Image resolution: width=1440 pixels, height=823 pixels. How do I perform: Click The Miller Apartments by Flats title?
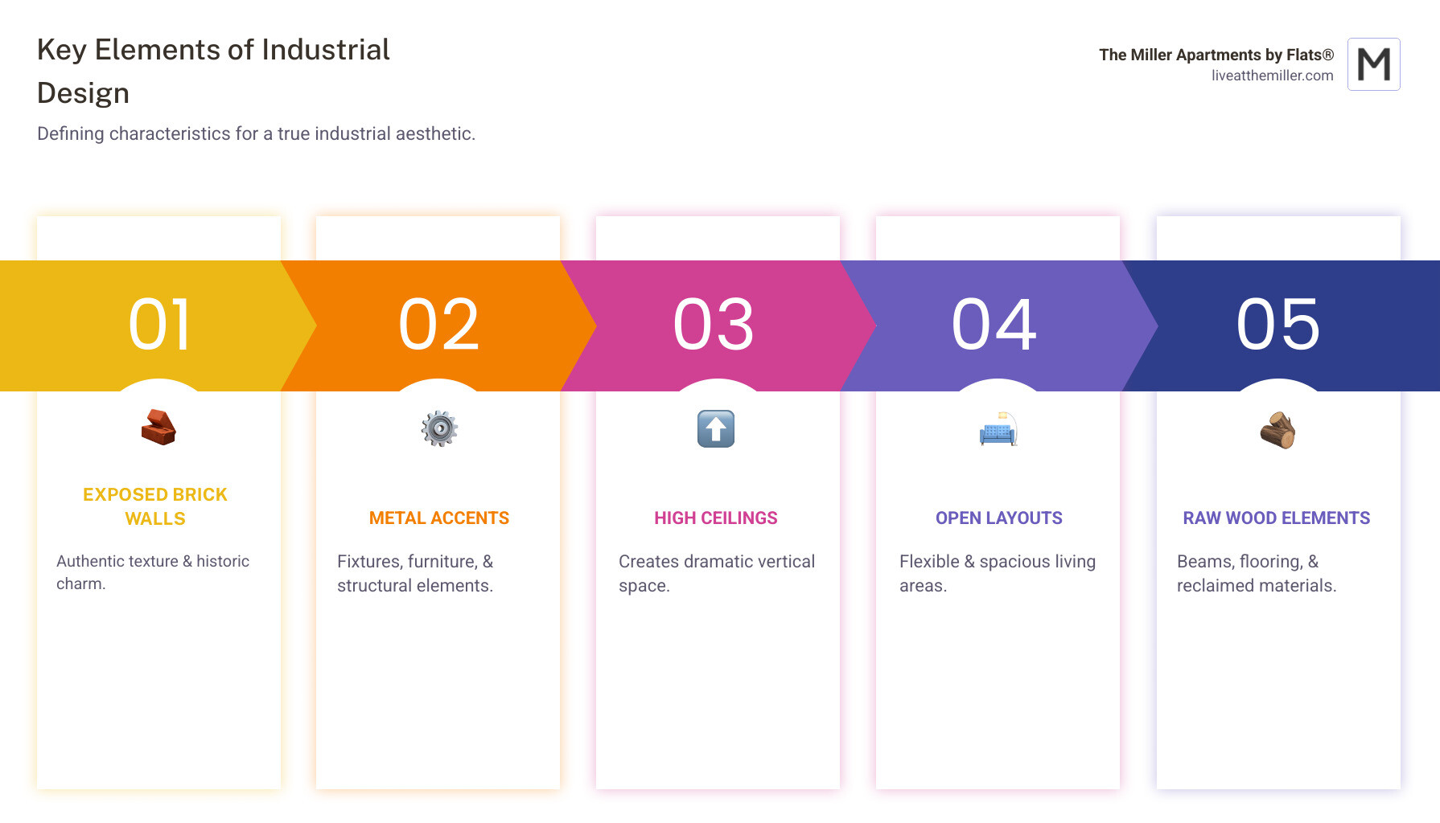(x=1216, y=55)
